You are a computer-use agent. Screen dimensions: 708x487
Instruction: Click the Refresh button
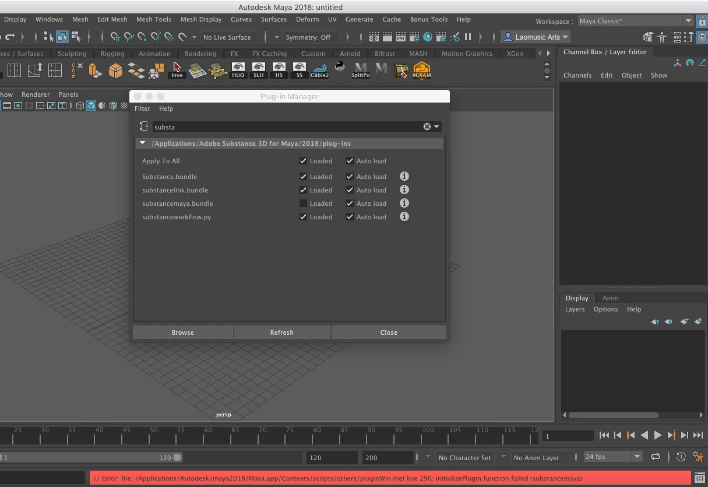click(282, 332)
